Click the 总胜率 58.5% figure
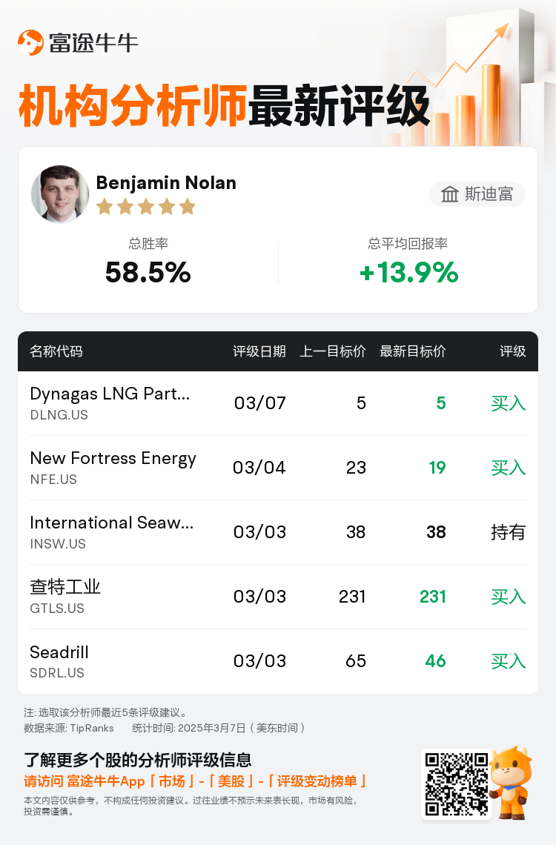This screenshot has width=556, height=845. pyautogui.click(x=148, y=272)
